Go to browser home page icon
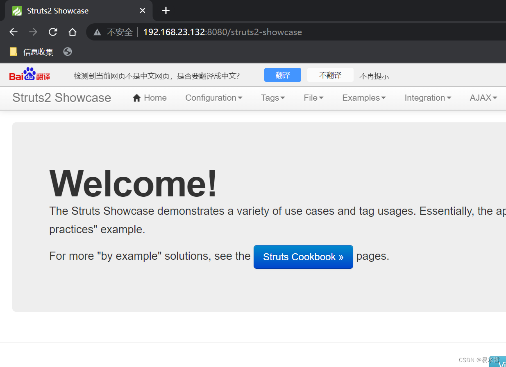506x367 pixels. pyautogui.click(x=73, y=32)
